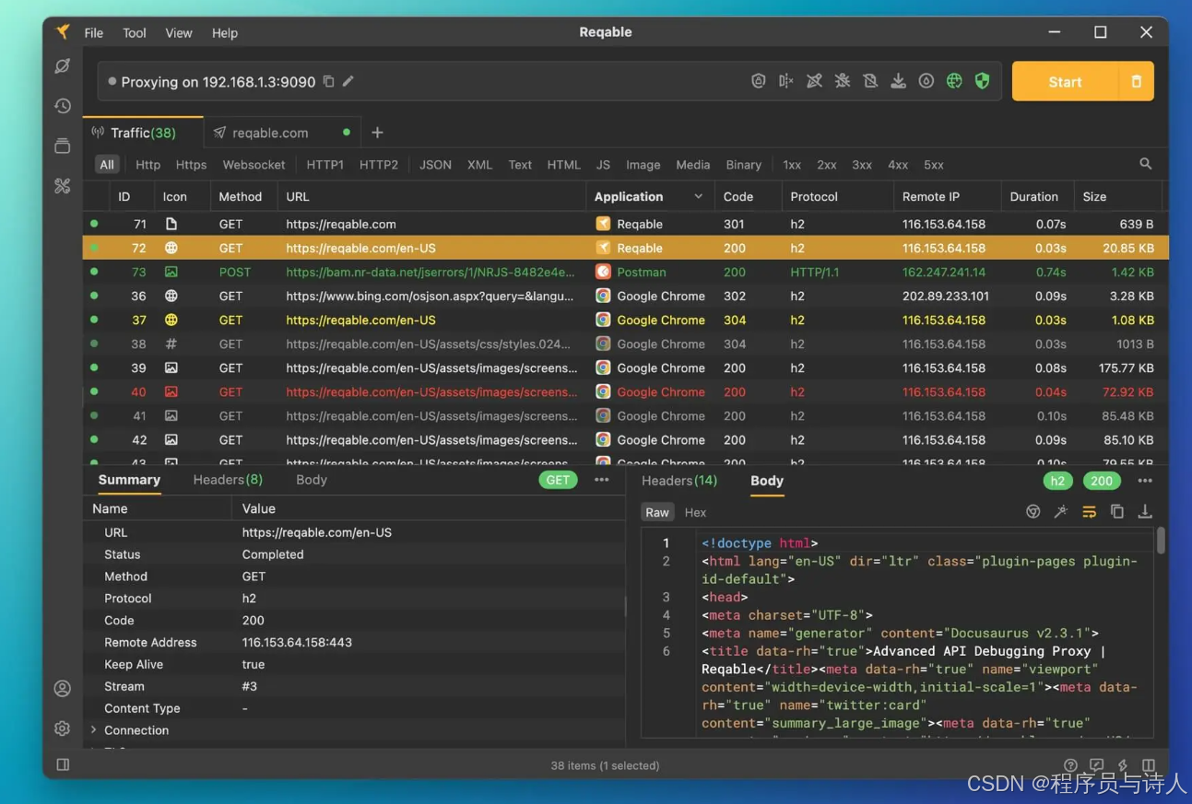Toggle the SSL lock shield icon
1192x804 pixels.
(759, 81)
